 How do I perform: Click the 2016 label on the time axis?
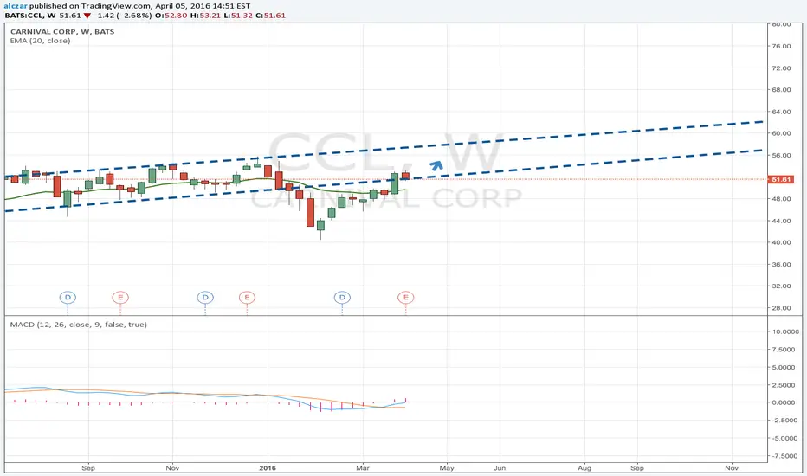click(x=268, y=467)
